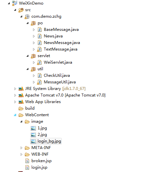The width and height of the screenshot is (151, 172).
Task: Select the build folder
Action: 30,108
